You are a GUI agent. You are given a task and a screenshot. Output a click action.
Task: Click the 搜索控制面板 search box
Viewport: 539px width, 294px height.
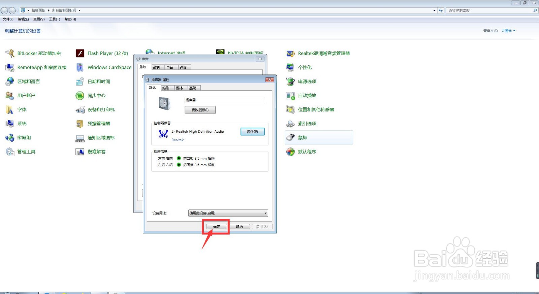(x=492, y=10)
